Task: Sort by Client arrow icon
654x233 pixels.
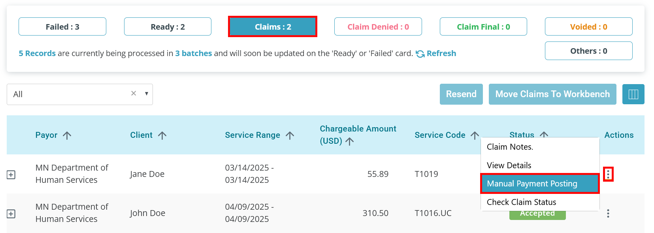Action: point(162,135)
